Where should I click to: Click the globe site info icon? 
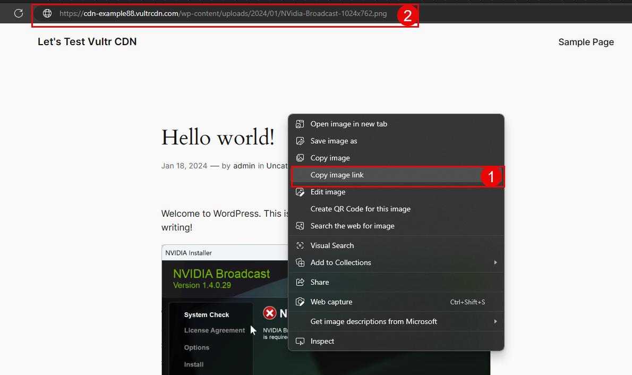pyautogui.click(x=47, y=13)
